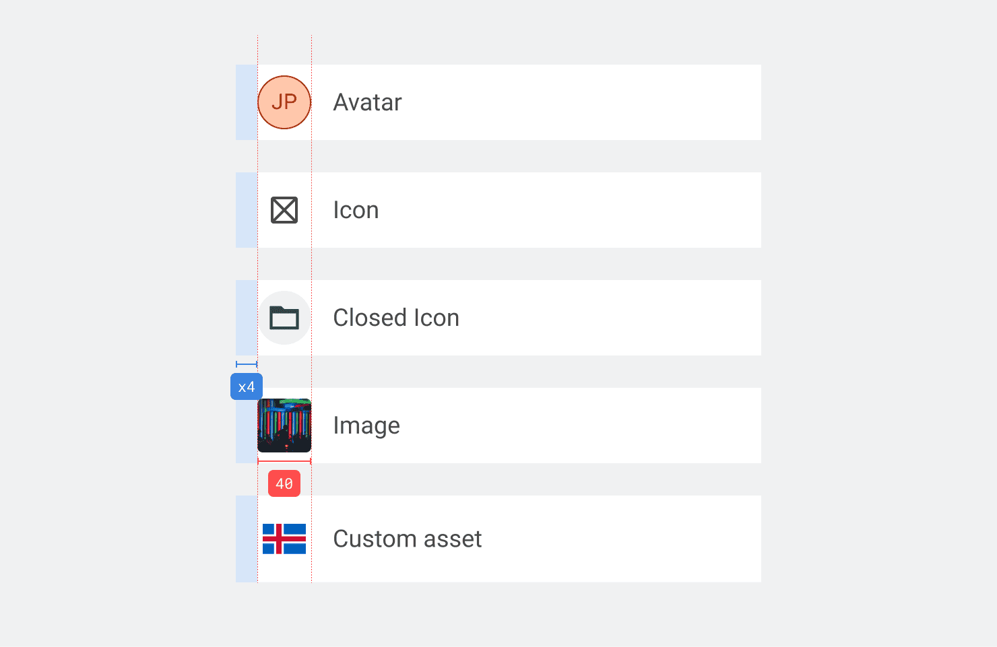997x647 pixels.
Task: Click blue padding strip left of folder icon
Action: [x=246, y=318]
